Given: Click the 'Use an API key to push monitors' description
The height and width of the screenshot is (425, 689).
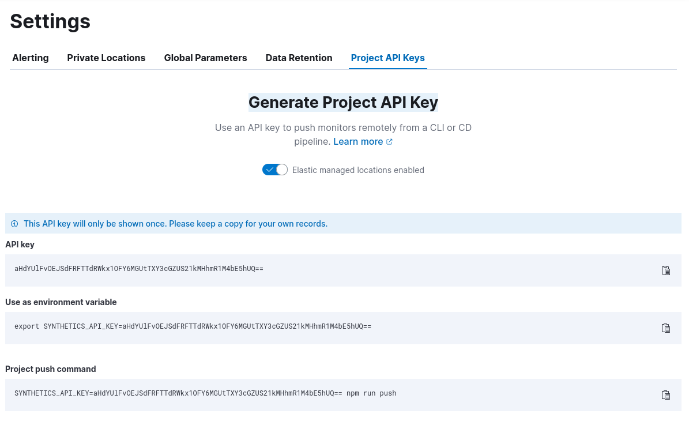Looking at the screenshot, I should pyautogui.click(x=343, y=134).
